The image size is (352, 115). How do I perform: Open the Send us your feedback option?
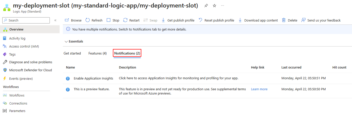[321, 20]
